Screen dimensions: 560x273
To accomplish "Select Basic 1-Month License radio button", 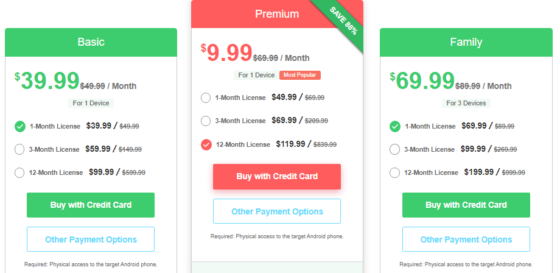I will coord(20,127).
